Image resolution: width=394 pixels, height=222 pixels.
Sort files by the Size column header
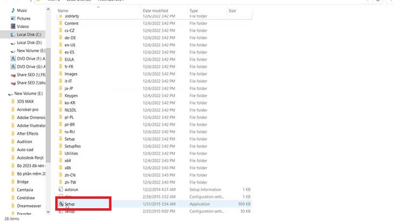pyautogui.click(x=232, y=10)
